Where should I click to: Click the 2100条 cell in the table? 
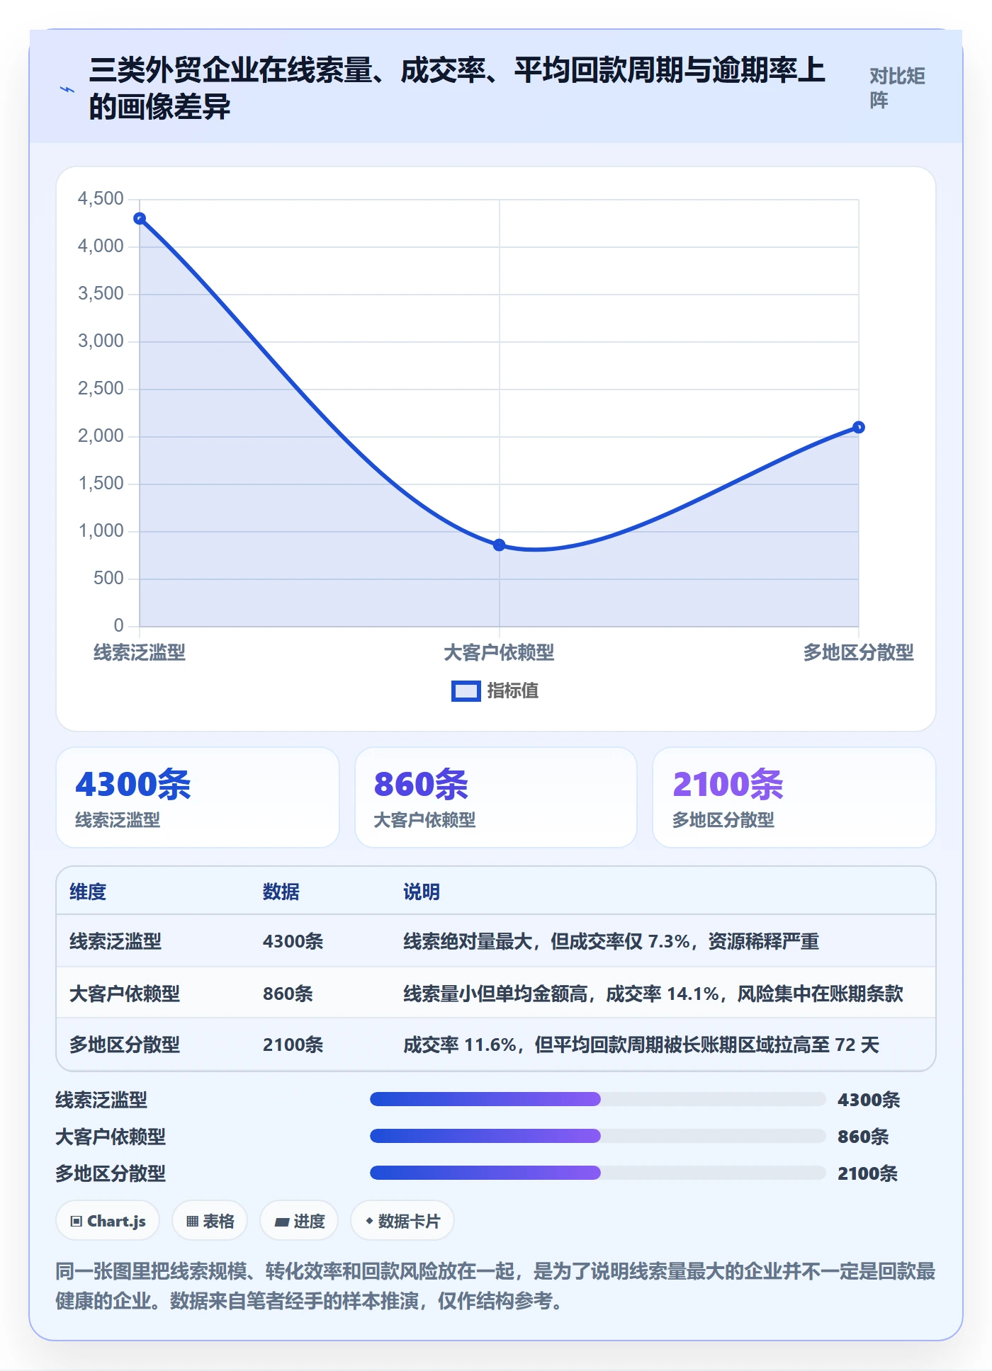293,1045
